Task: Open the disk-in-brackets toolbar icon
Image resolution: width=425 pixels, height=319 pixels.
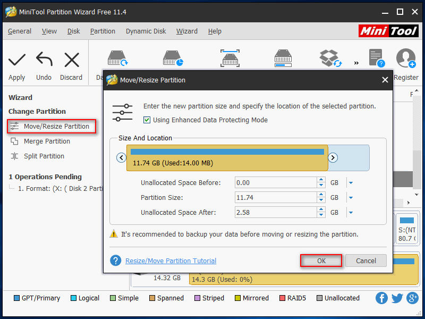Action: click(230, 58)
